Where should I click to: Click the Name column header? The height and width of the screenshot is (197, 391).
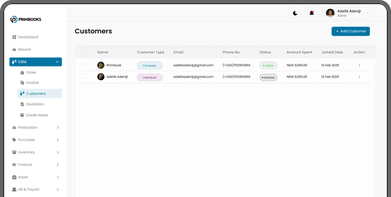coord(103,52)
